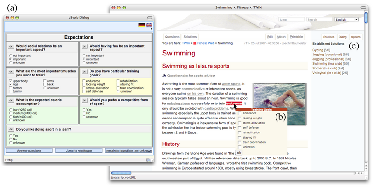Click the status bar icon in d3web Dialog

(147, 160)
